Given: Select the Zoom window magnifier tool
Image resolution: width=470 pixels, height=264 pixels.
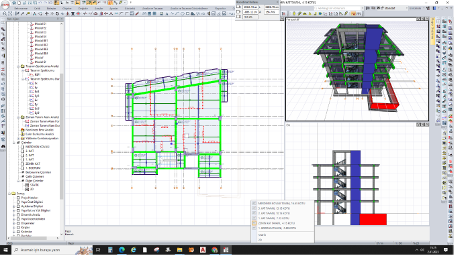Looking at the screenshot, I should tap(5, 13).
